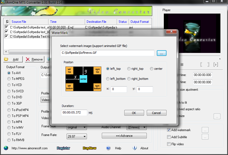Set start mark with left bracket icon
Viewport: 228px width, 155px height.
point(201,64)
